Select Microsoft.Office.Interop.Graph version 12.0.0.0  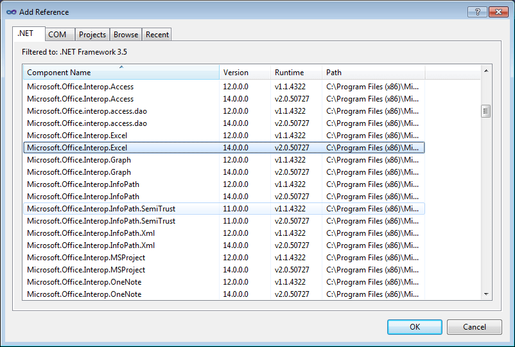224,160
